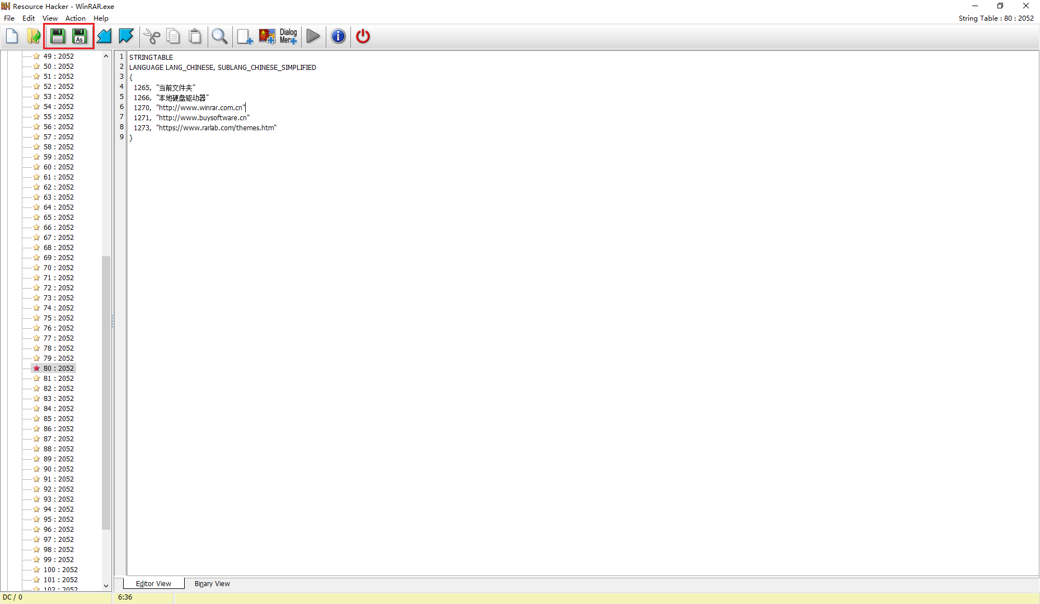
Task: Open a file with the folder icon
Action: click(x=34, y=36)
